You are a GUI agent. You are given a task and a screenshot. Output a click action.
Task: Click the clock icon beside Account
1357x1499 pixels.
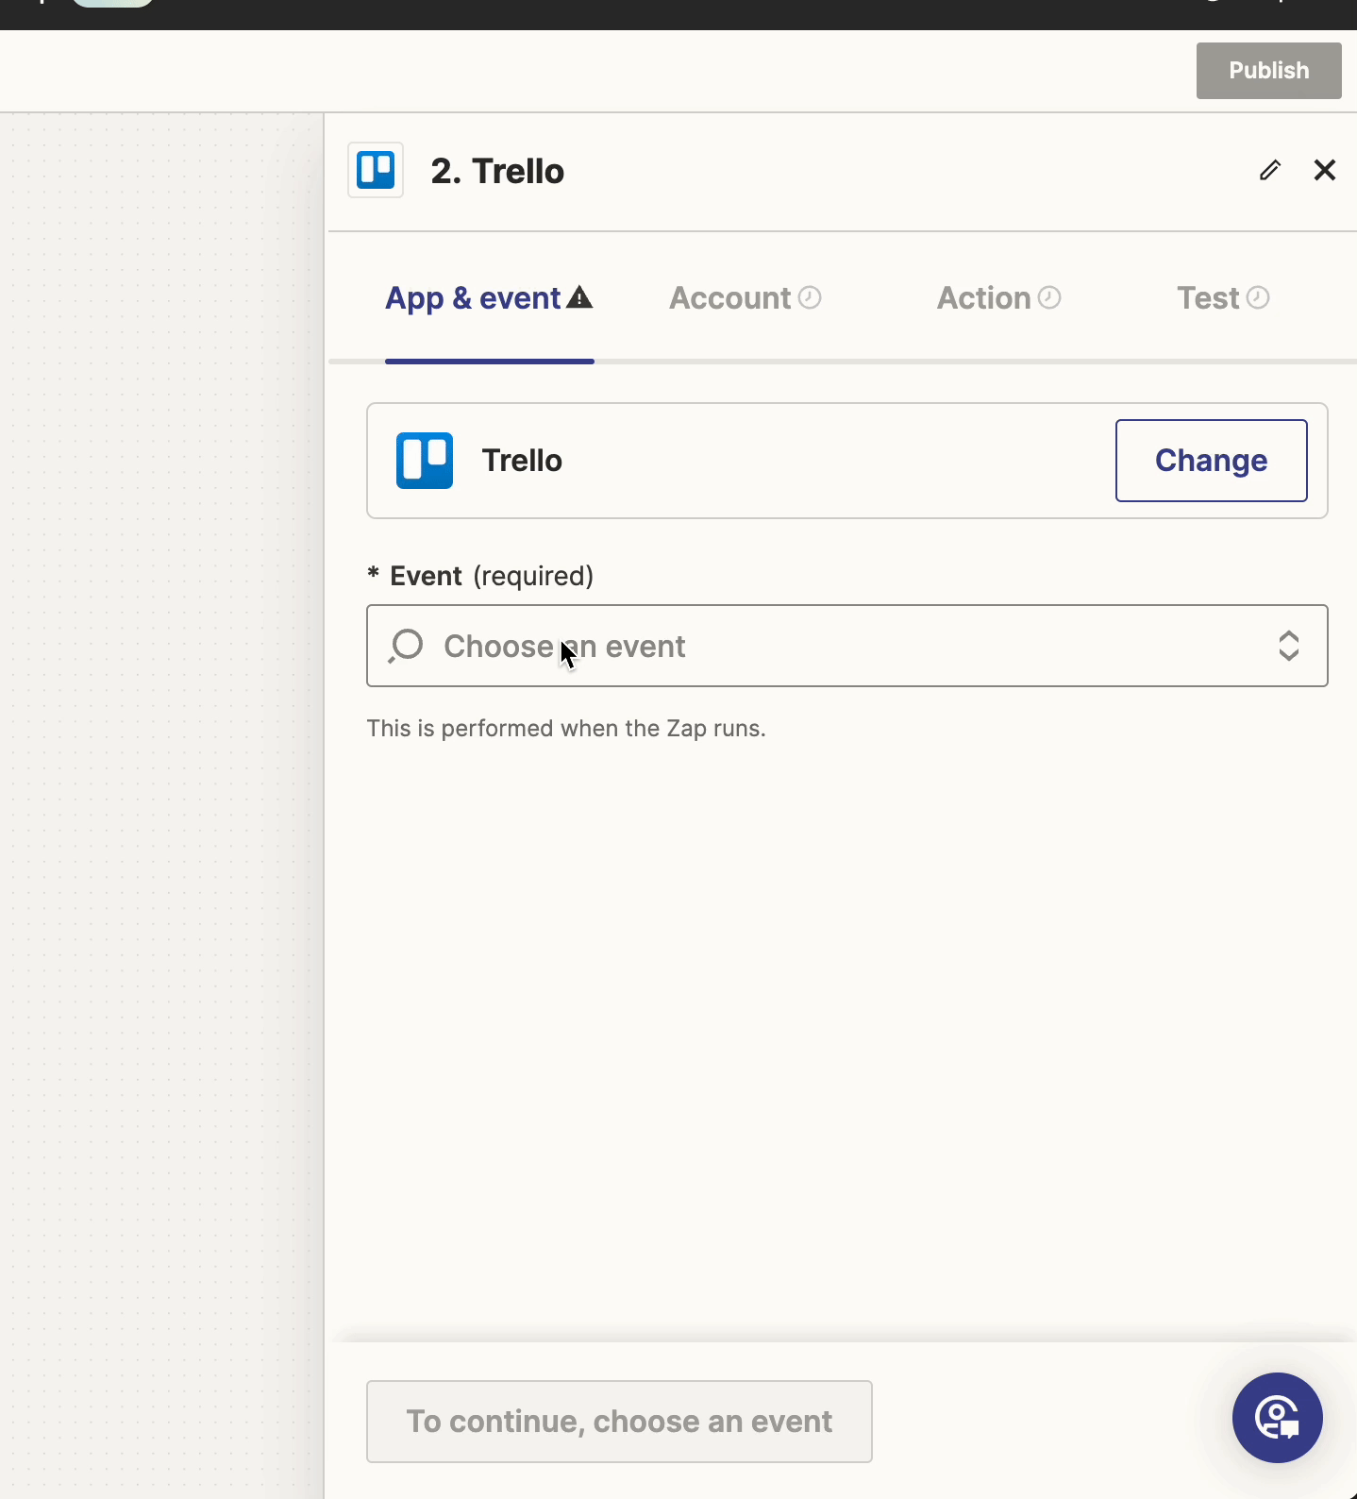tap(810, 298)
